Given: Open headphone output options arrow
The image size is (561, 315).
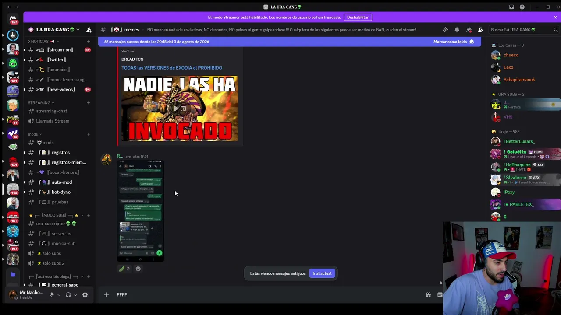Looking at the screenshot, I should 75,295.
